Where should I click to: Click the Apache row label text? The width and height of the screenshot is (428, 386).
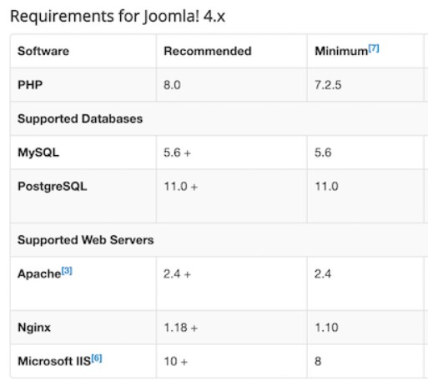tap(39, 274)
